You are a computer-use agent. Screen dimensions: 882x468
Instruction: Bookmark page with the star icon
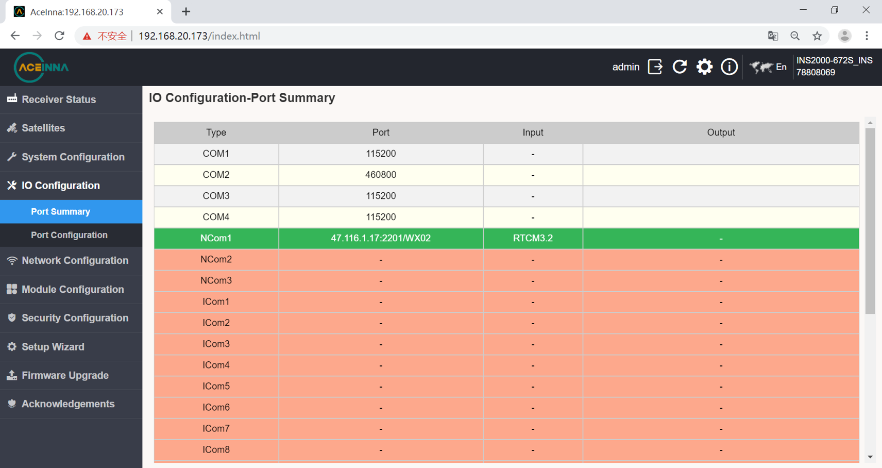(817, 36)
